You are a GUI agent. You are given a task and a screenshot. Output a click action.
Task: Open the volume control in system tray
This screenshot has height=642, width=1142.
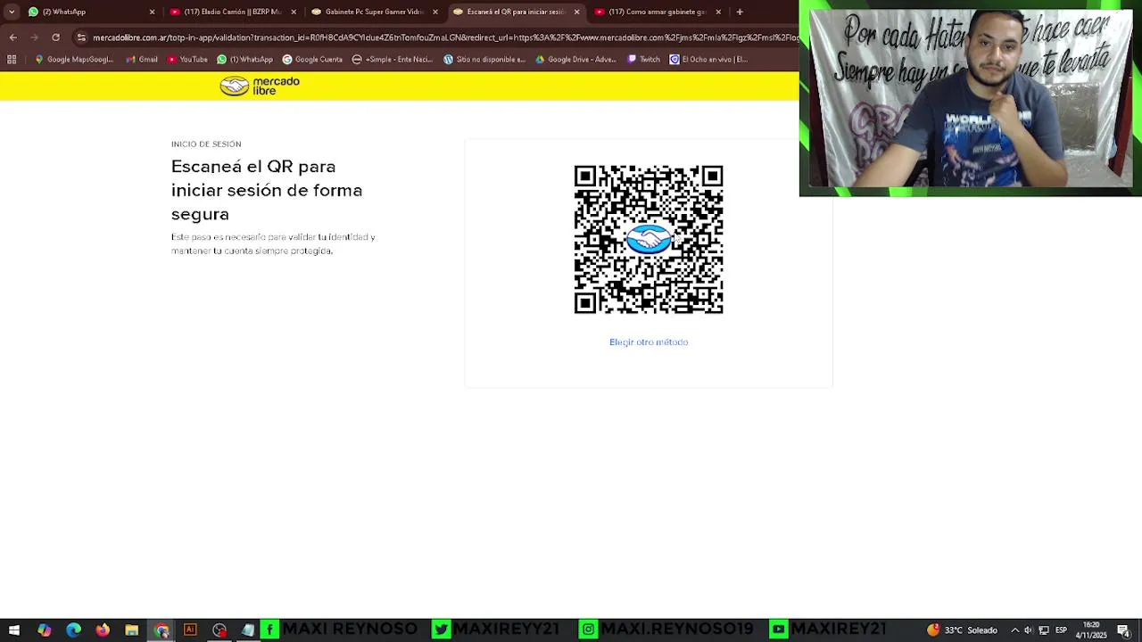1029,630
